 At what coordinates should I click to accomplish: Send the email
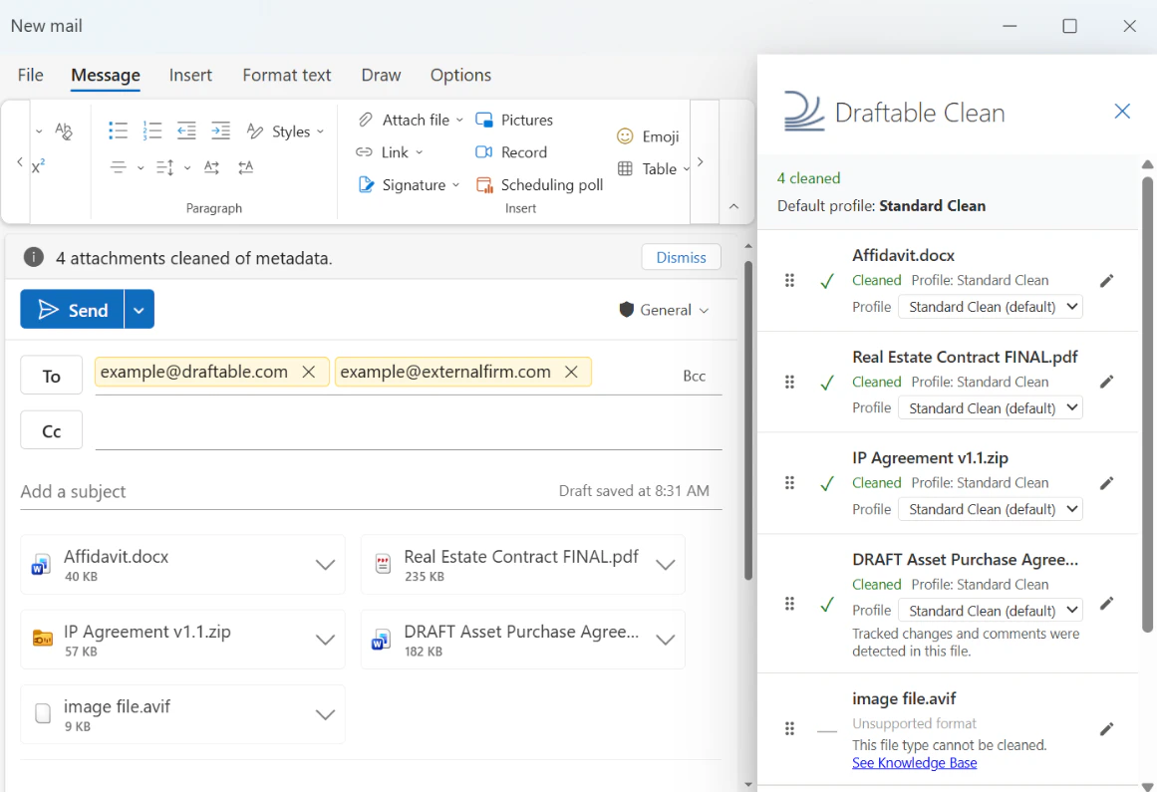click(x=73, y=310)
